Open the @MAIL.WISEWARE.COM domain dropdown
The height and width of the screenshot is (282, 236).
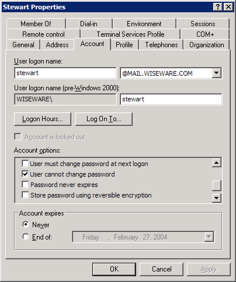click(216, 73)
